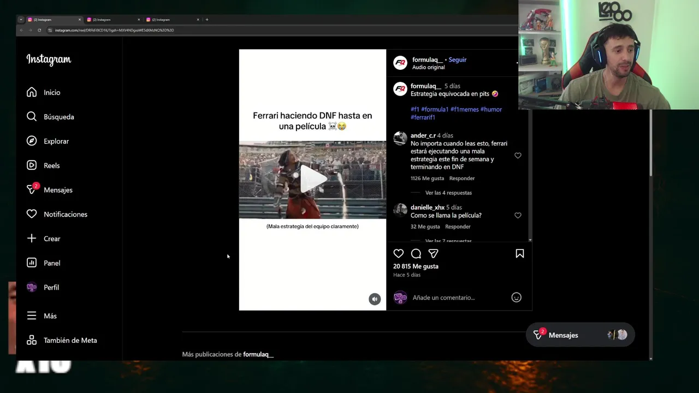
Task: Like the post with heart icon
Action: coord(399,253)
